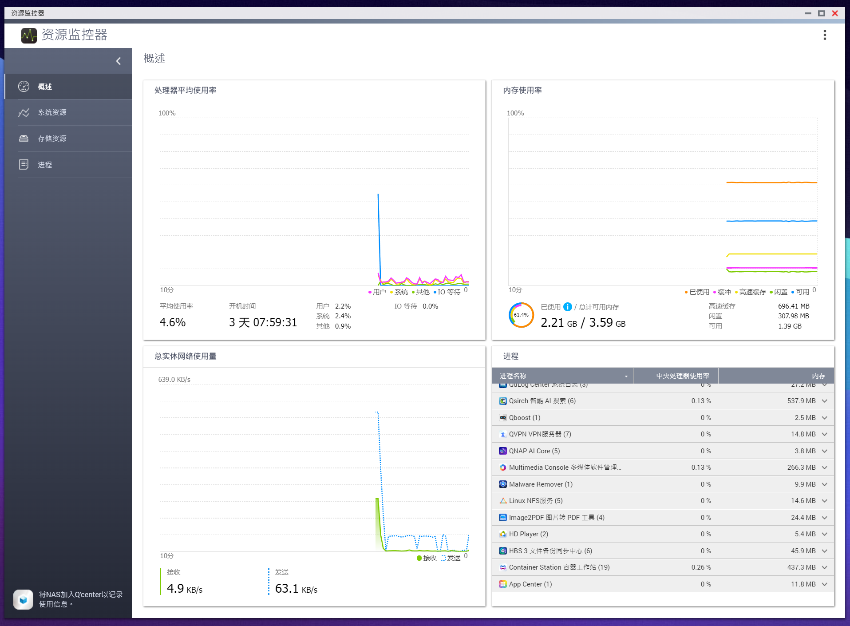Image resolution: width=850 pixels, height=626 pixels.
Task: Click the 进程 list icon in sidebar
Action: pyautogui.click(x=24, y=165)
